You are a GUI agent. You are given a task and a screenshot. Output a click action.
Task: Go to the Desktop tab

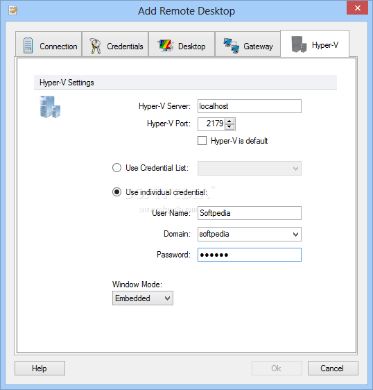tap(182, 44)
